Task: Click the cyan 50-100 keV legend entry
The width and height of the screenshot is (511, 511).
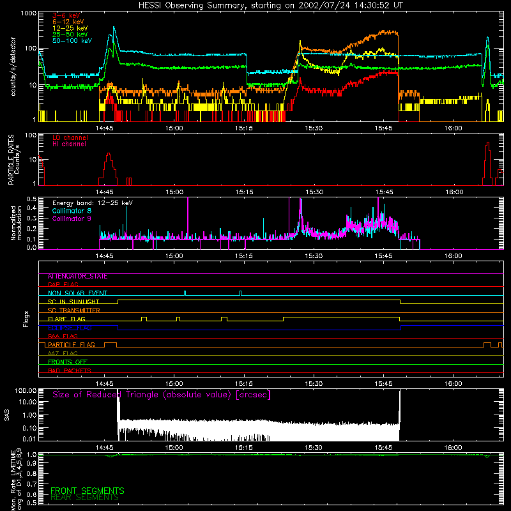Action: [72, 40]
